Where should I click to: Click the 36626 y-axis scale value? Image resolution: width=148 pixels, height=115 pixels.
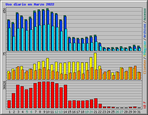pyautogui.click(x=4, y=85)
